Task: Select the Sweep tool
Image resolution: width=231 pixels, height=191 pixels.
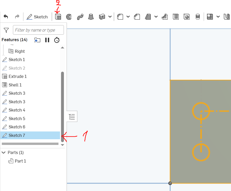Action: tap(80, 17)
